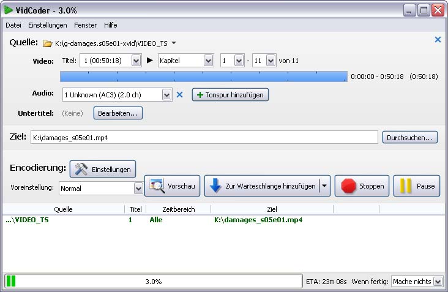Image resolution: width=448 pixels, height=292 pixels.
Task: Open the end chapter dropdown showing 11
Action: (264, 61)
